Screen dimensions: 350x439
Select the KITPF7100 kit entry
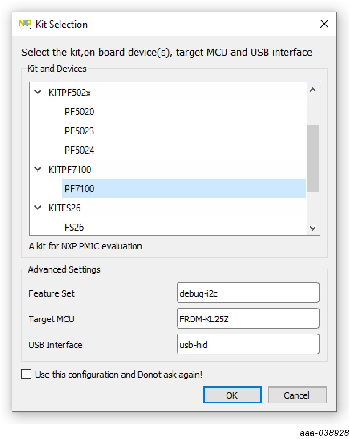[x=70, y=169]
